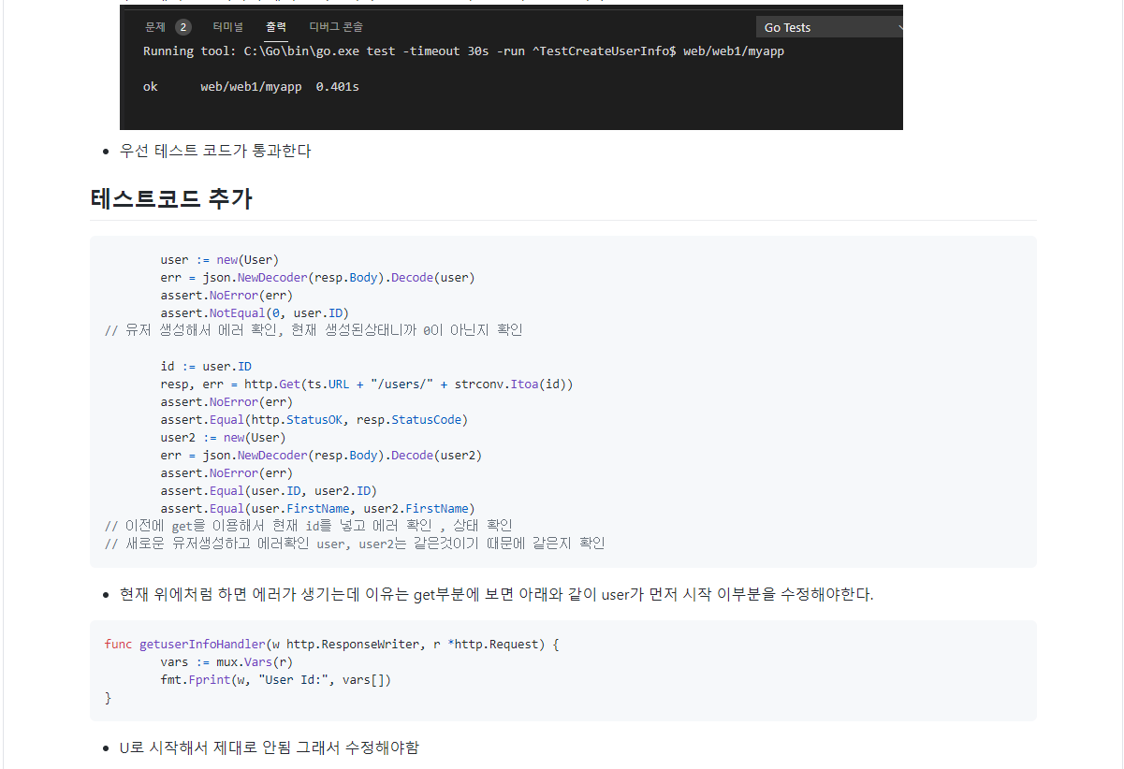
Task: Click the comment starting '// 이전에 get을 이용해서'
Action: point(309,526)
